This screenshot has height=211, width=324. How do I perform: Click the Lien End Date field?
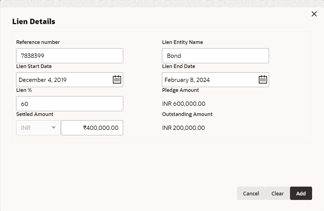tap(216, 80)
